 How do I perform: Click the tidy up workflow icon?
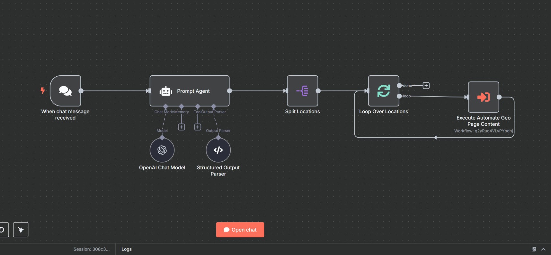point(21,230)
